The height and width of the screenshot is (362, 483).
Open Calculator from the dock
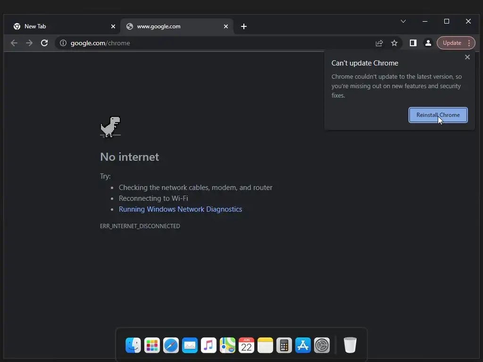284,345
